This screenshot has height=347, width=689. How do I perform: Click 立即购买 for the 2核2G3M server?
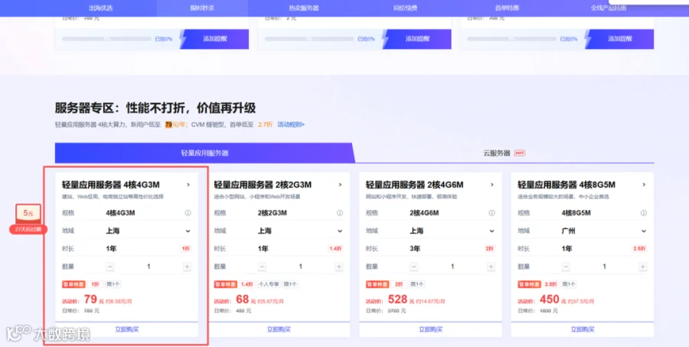(279, 329)
